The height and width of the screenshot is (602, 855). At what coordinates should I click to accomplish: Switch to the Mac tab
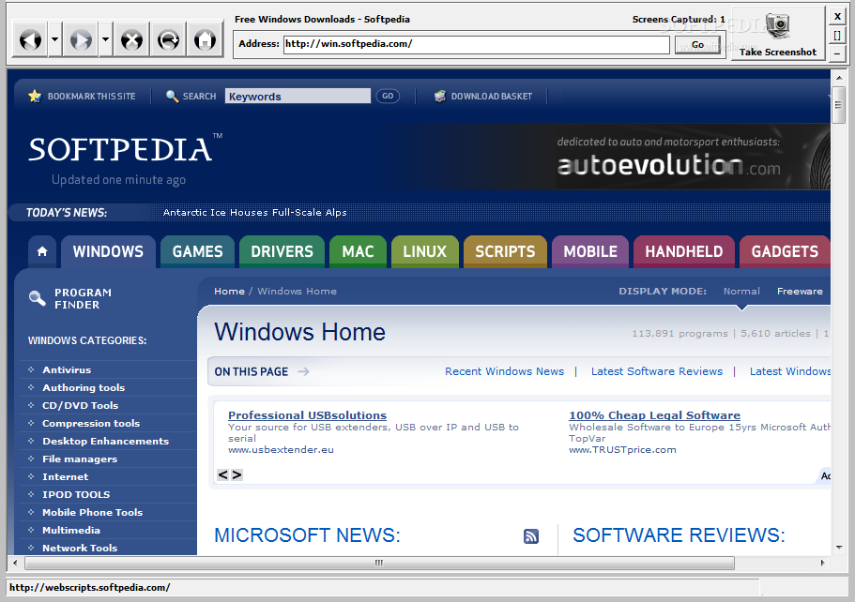[x=358, y=251]
